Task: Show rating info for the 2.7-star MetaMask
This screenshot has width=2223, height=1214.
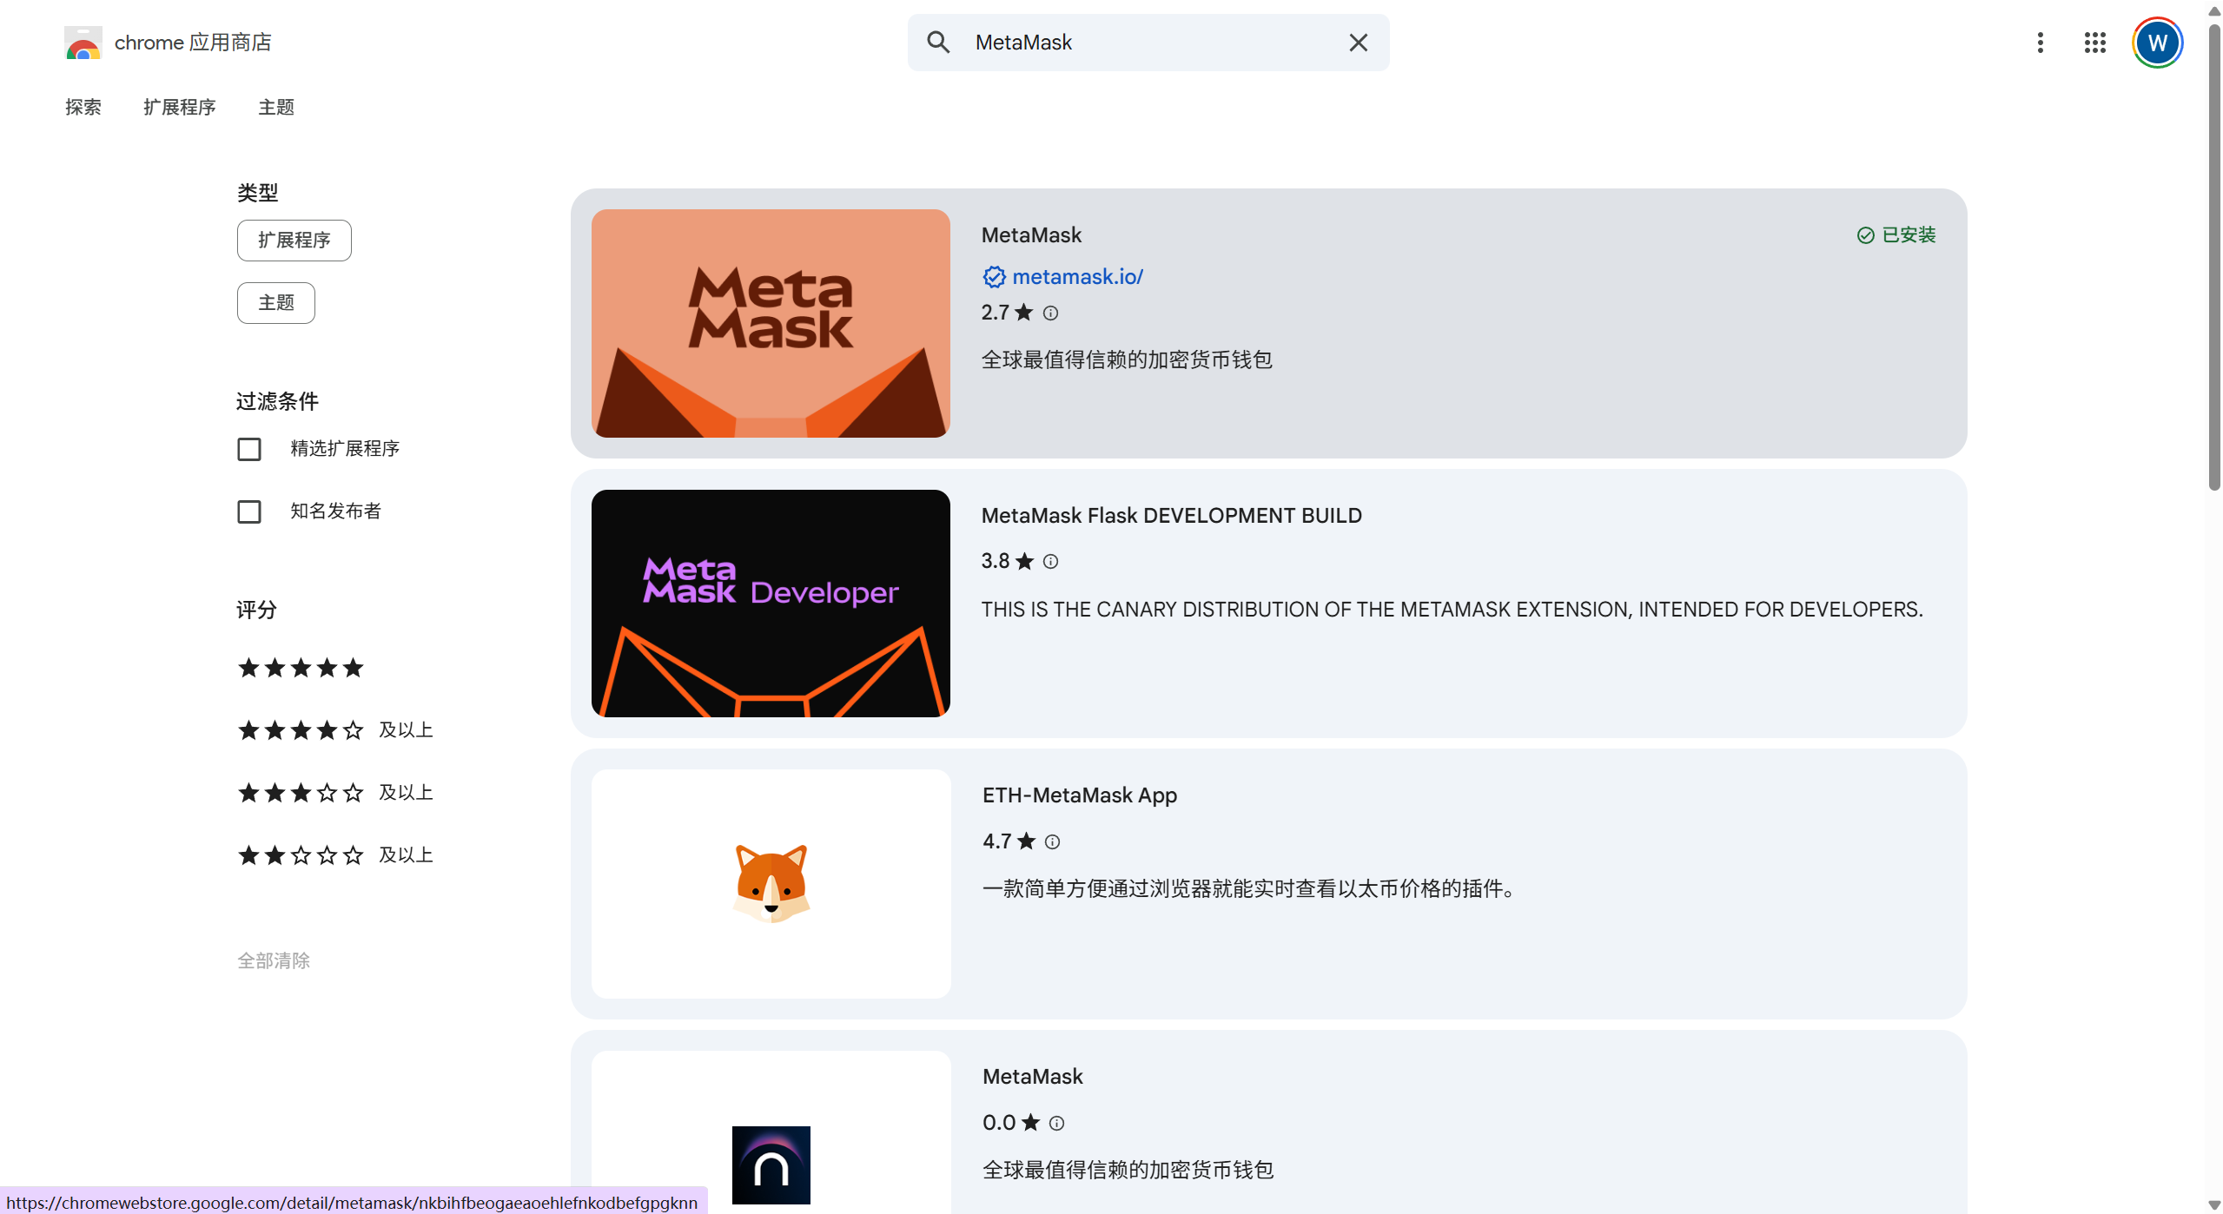Action: click(1050, 313)
